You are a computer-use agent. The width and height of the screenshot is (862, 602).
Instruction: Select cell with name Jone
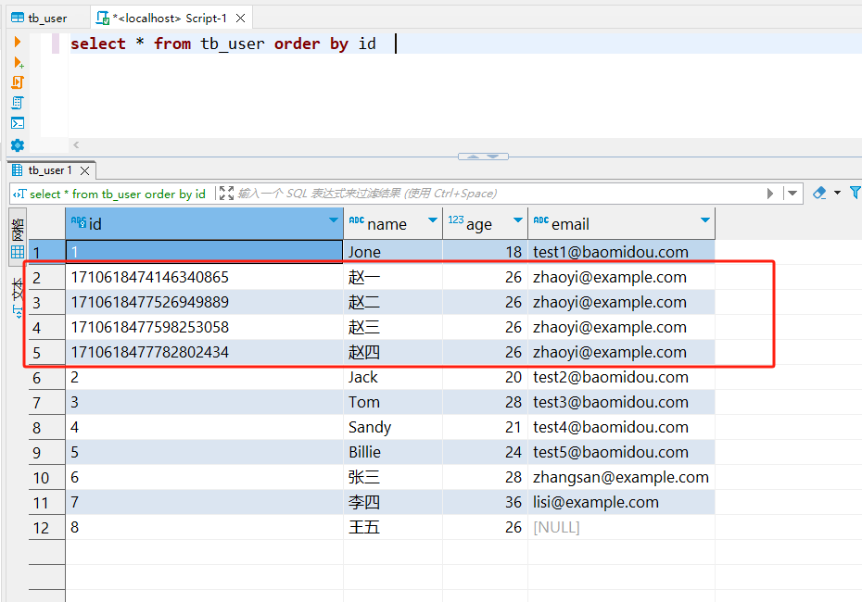[392, 252]
